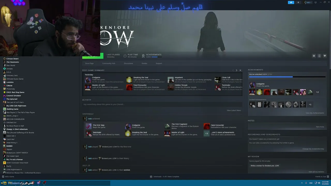Open the Steam announcements megaphone button
The width and height of the screenshot is (331, 186).
[291, 2]
